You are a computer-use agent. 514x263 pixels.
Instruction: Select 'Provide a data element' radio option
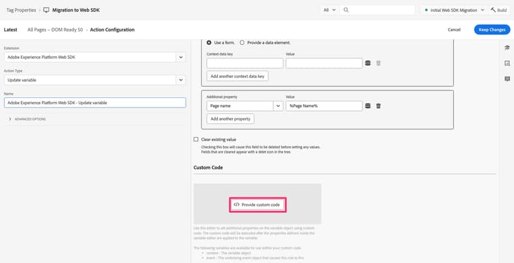pyautogui.click(x=242, y=42)
